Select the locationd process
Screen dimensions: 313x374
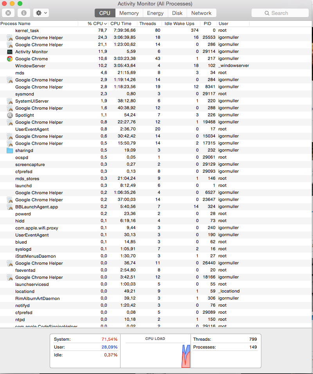(156, 291)
